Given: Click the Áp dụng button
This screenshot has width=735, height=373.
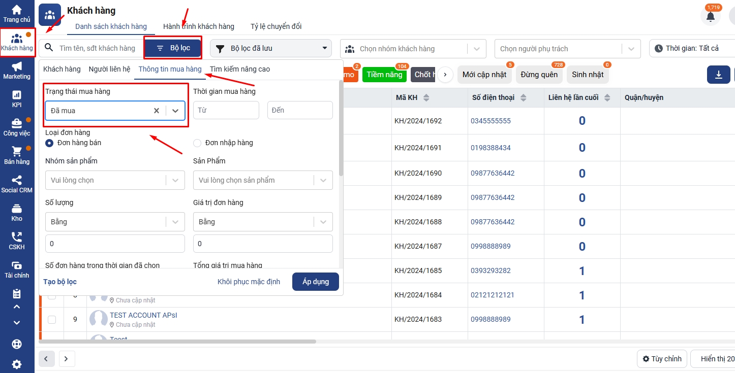Looking at the screenshot, I should [x=315, y=282].
